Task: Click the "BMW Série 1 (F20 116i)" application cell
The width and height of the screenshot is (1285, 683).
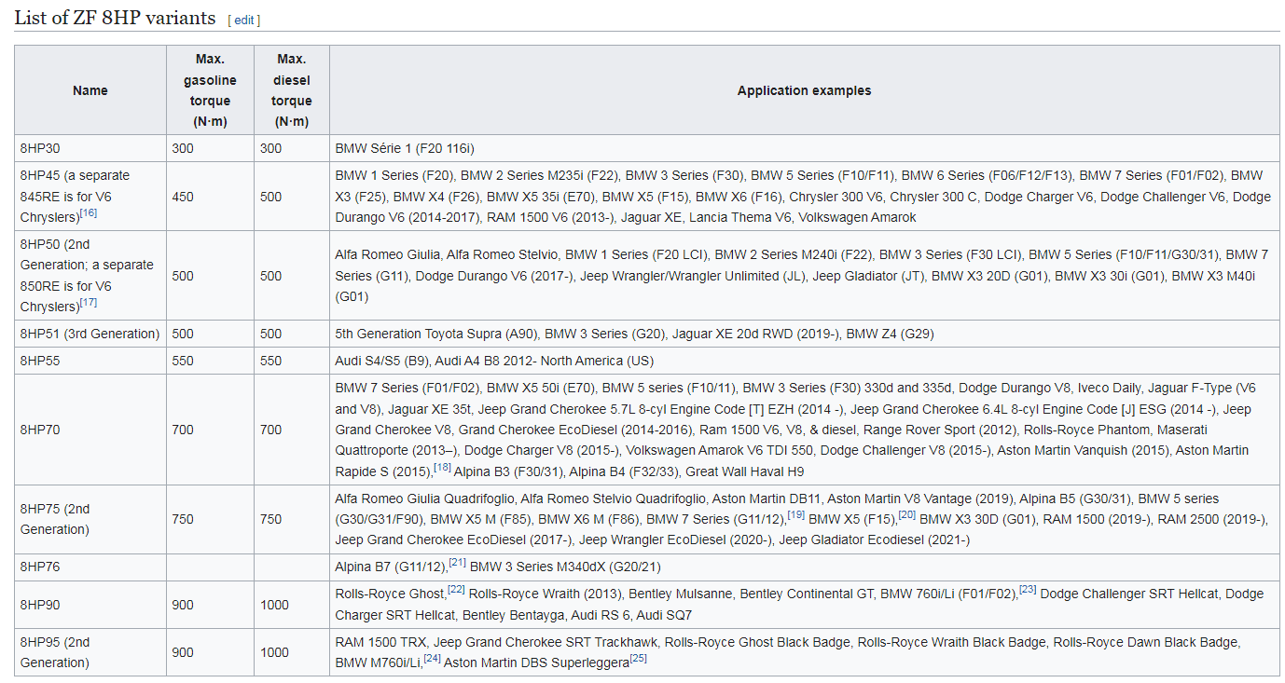Action: click(804, 148)
